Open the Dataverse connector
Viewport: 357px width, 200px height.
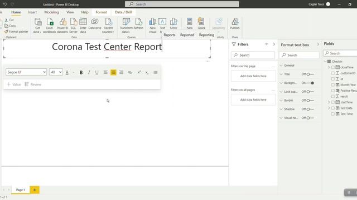click(95, 24)
